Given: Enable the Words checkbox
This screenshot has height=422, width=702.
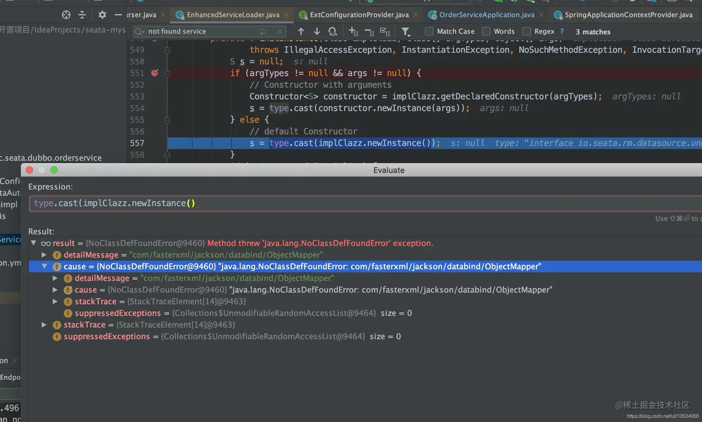Looking at the screenshot, I should coord(486,31).
